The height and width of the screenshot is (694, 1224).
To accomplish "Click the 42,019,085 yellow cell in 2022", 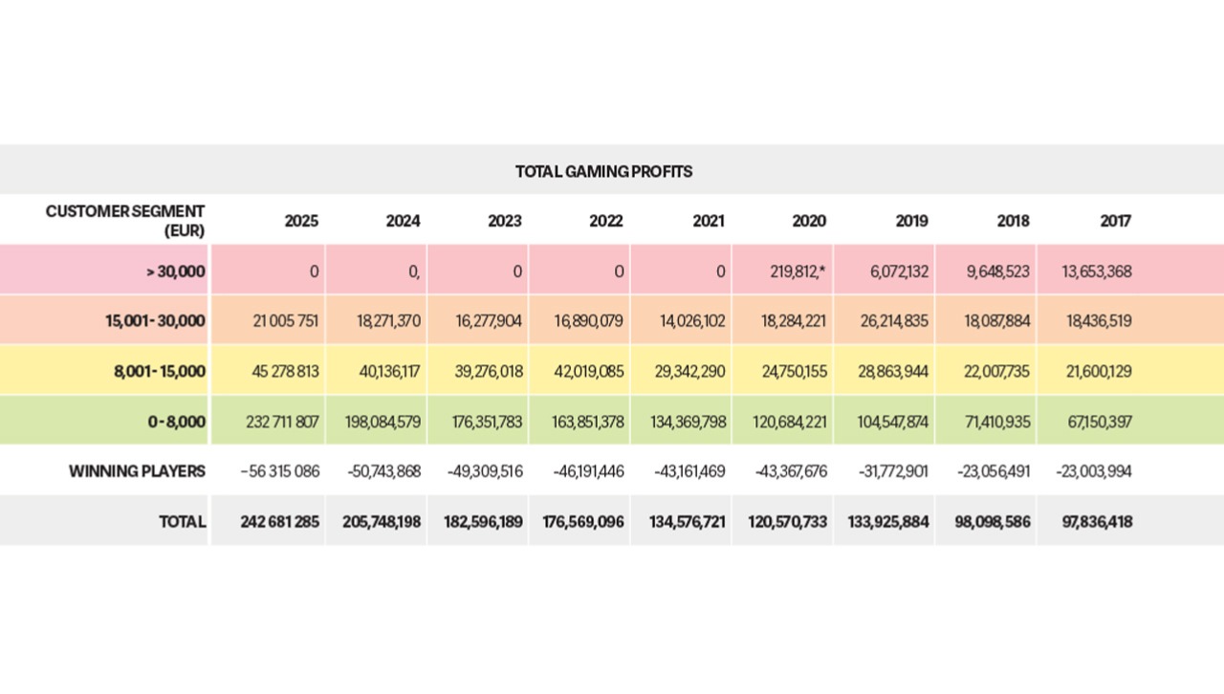I will (x=589, y=371).
